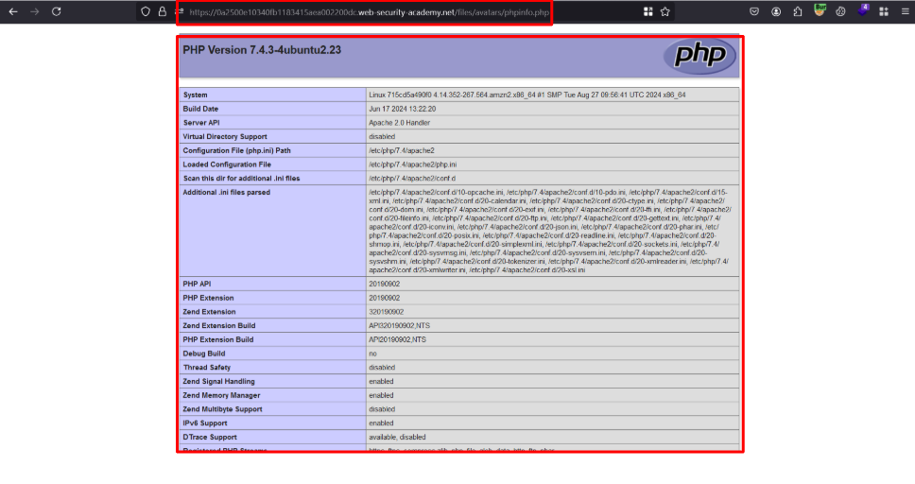Click Virtual Directory Support label

[225, 137]
